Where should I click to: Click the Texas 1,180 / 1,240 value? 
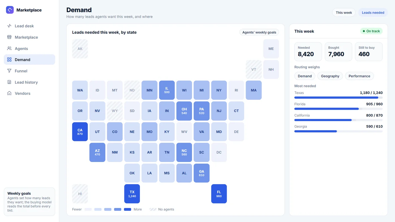[x=371, y=93]
